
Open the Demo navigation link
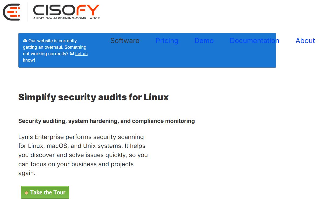(204, 41)
